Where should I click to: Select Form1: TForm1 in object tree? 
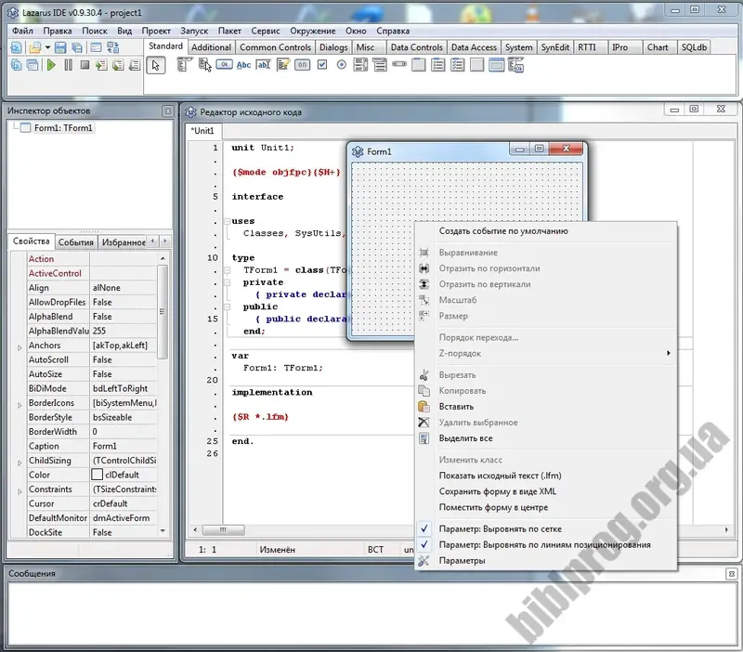click(63, 128)
